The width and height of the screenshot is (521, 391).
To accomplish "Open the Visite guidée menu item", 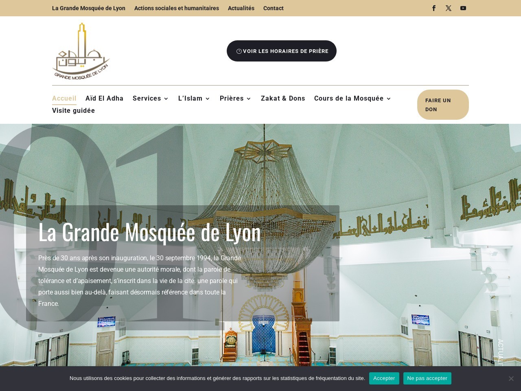I will (74, 110).
